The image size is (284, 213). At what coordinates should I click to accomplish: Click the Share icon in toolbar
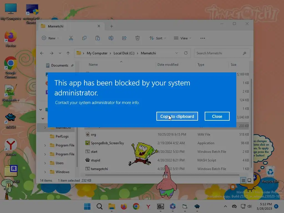pyautogui.click(x=124, y=38)
